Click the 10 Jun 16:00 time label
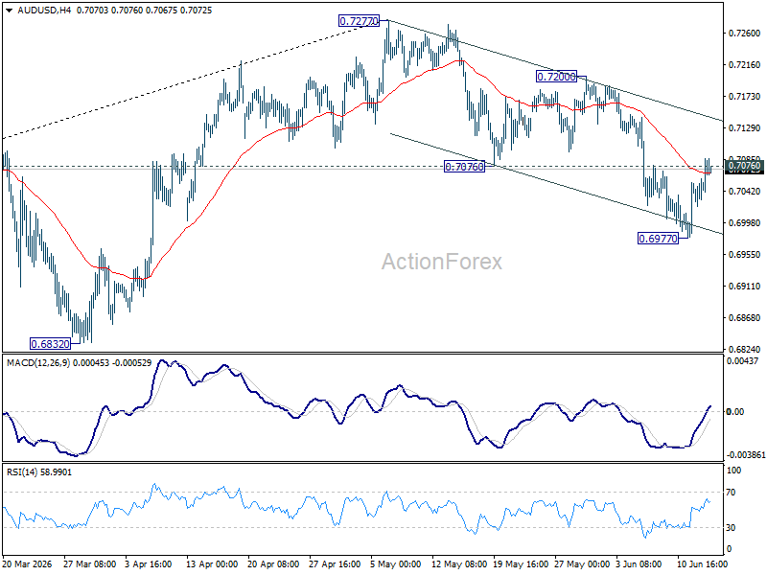The width and height of the screenshot is (767, 575). click(x=702, y=564)
